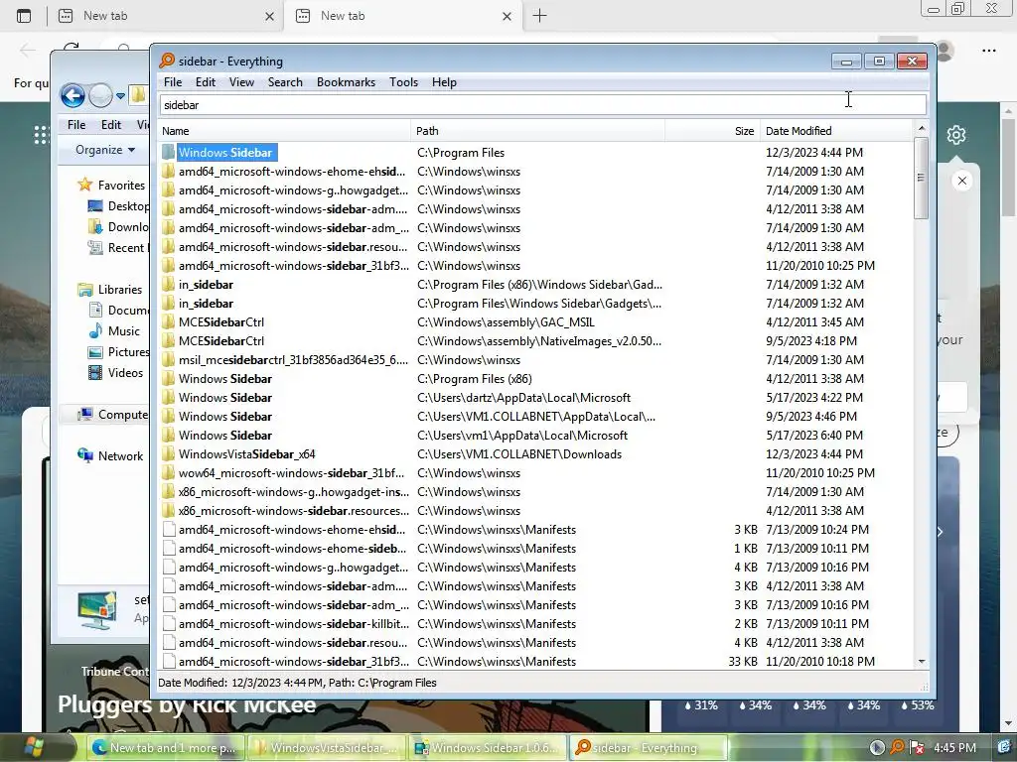This screenshot has height=762, width=1017.
Task: Sort results by the Path column header
Action: 537,131
